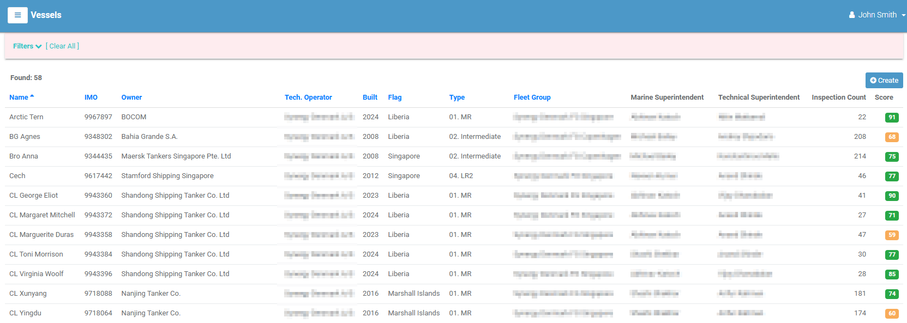The image size is (907, 323).
Task: Sort by Fleet Group column
Action: click(532, 97)
